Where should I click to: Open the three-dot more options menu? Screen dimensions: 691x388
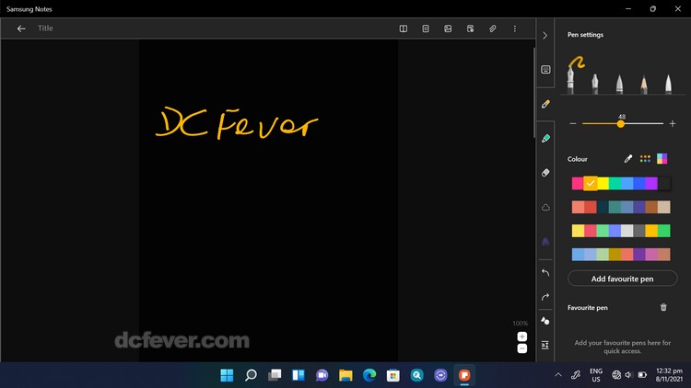pyautogui.click(x=515, y=29)
